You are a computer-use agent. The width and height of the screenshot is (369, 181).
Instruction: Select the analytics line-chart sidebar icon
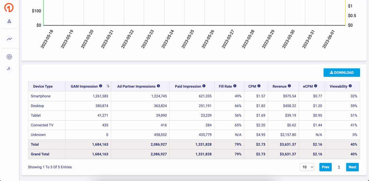click(x=9, y=39)
